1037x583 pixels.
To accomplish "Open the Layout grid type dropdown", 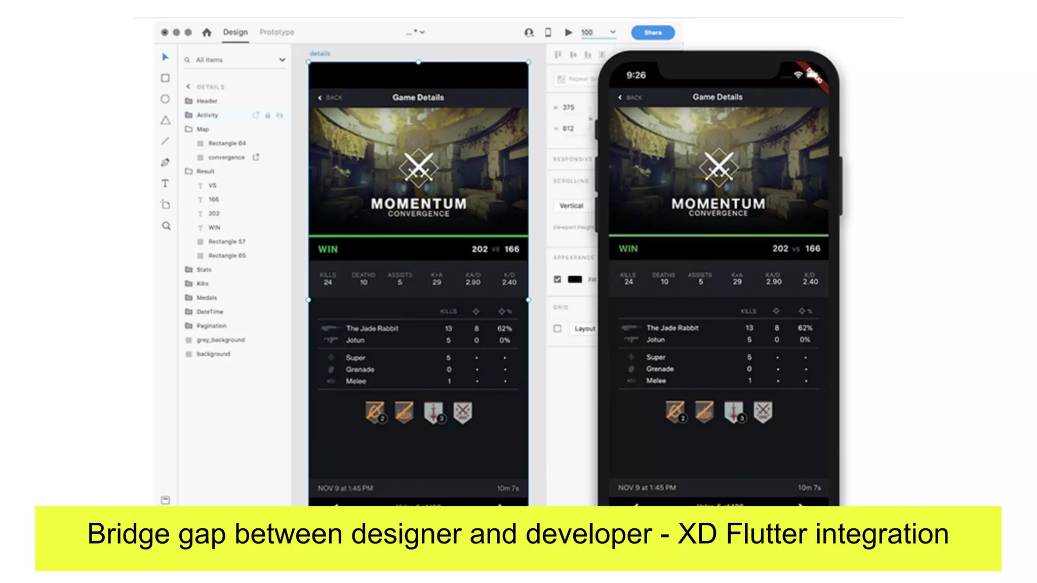I will (x=583, y=328).
